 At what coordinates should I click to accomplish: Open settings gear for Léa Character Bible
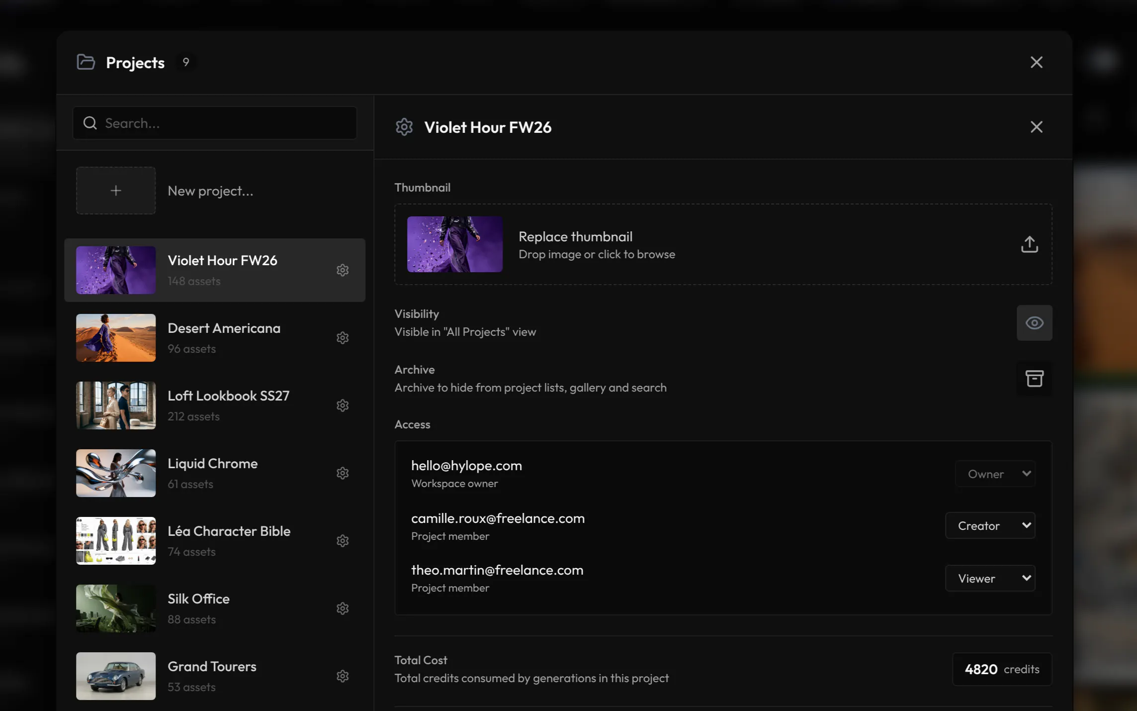pyautogui.click(x=343, y=541)
